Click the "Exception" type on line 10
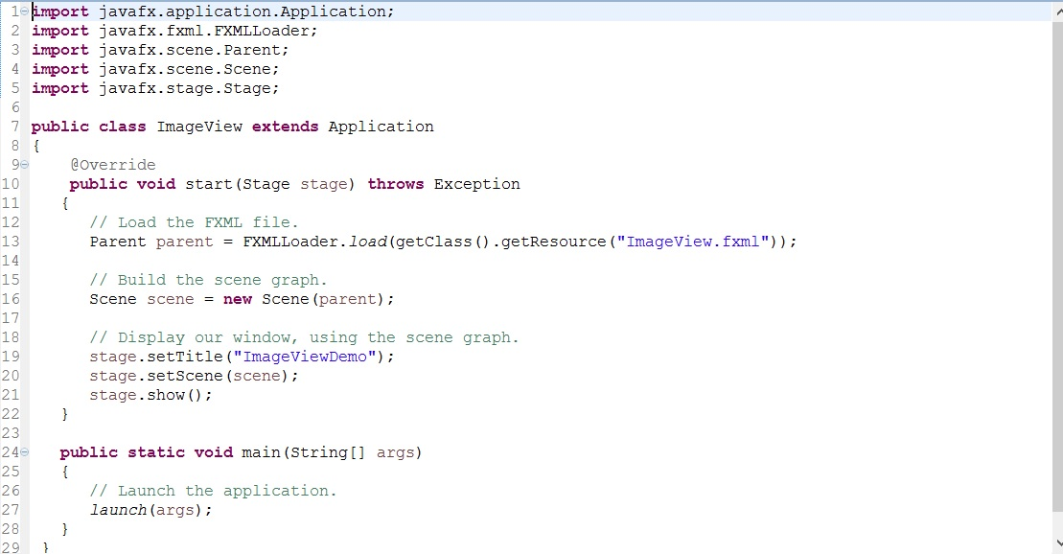Viewport: 1063px width, 554px height. [x=476, y=184]
